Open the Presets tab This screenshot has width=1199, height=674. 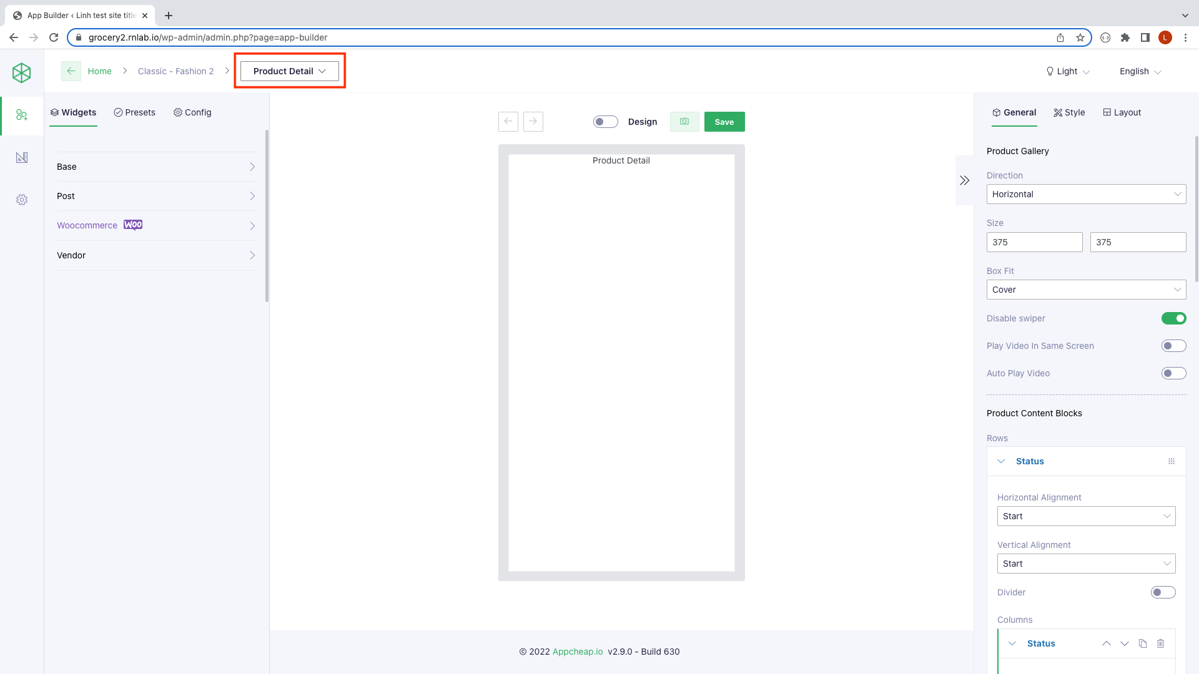pyautogui.click(x=135, y=112)
